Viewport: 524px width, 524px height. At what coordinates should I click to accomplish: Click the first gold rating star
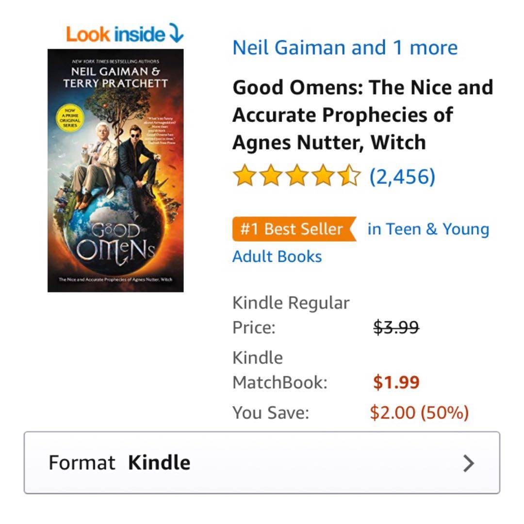pos(244,176)
